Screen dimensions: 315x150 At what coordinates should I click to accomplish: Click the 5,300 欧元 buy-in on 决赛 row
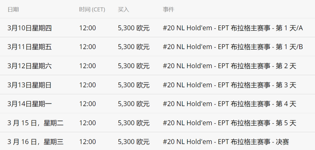click(134, 142)
